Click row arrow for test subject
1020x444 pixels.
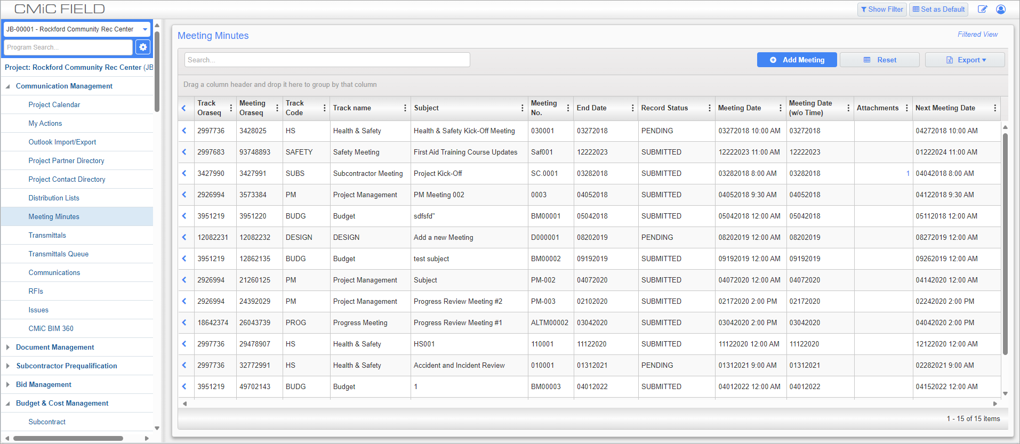pyautogui.click(x=184, y=259)
